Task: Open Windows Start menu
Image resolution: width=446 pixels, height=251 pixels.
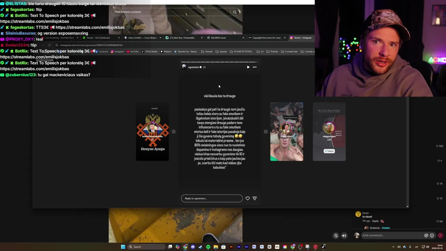Action: 123,247
